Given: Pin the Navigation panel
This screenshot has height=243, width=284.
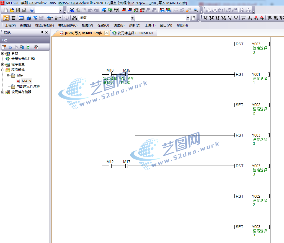Looking at the screenshot, I should click(42, 32).
